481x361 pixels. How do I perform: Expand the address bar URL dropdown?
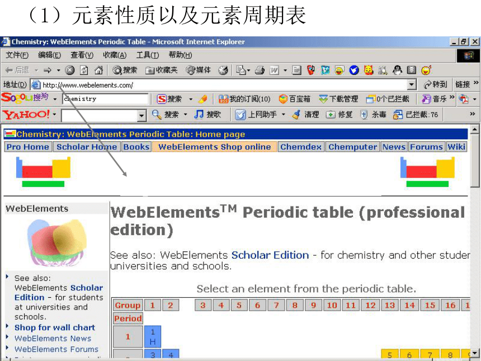(x=412, y=85)
